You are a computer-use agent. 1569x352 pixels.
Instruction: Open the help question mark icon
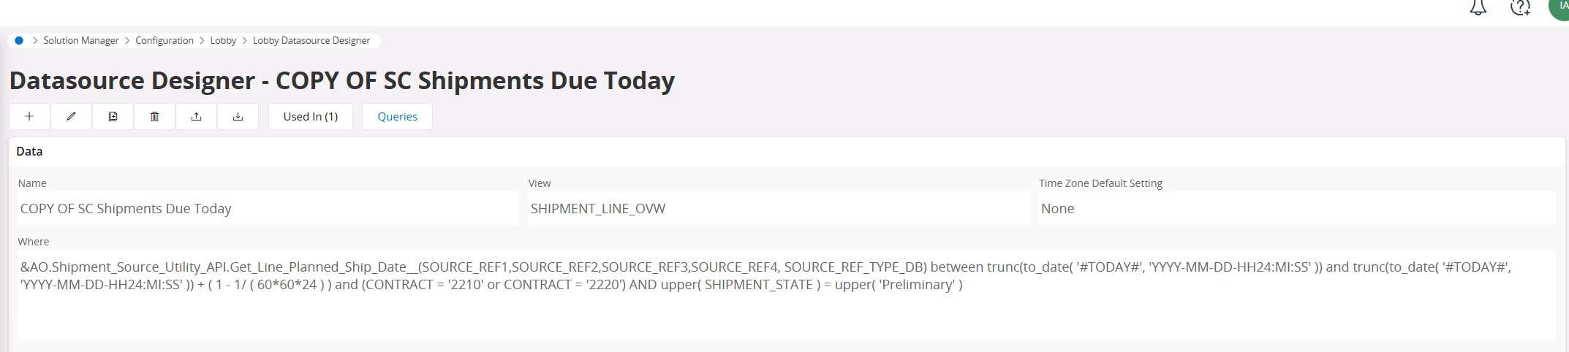pos(1520,8)
